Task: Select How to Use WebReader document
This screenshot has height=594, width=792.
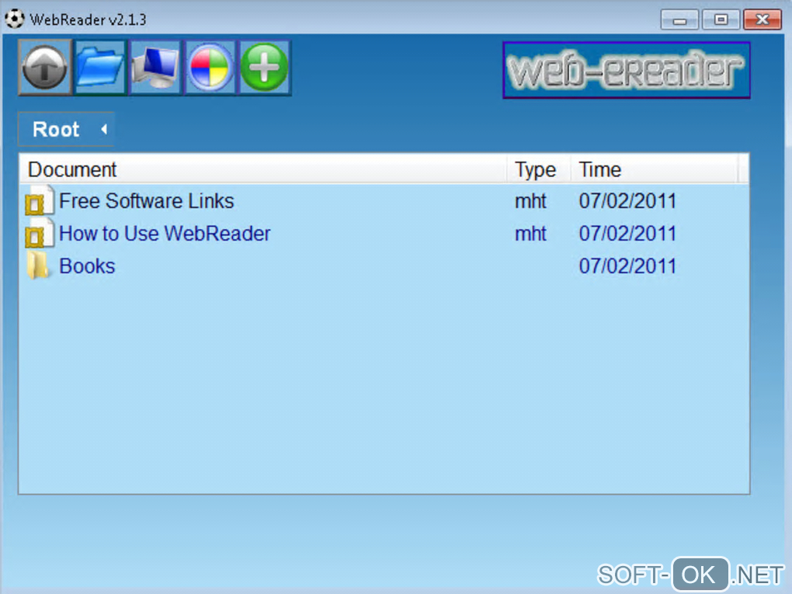Action: [165, 234]
